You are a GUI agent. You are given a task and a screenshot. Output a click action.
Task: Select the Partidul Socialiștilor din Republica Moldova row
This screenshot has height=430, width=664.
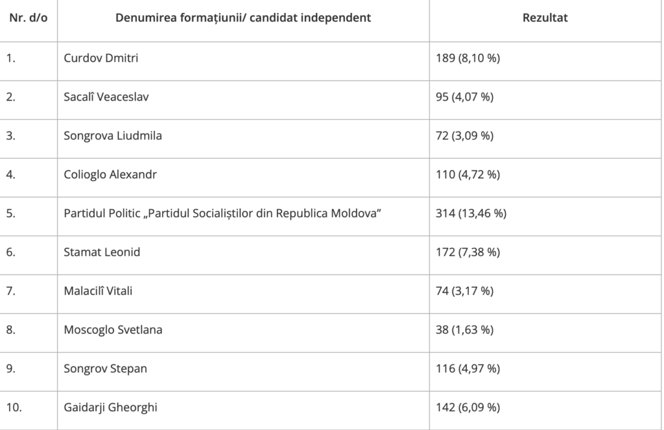coord(330,213)
